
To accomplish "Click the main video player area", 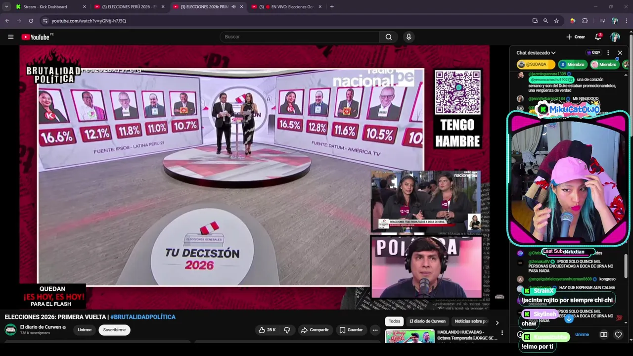I will click(255, 177).
